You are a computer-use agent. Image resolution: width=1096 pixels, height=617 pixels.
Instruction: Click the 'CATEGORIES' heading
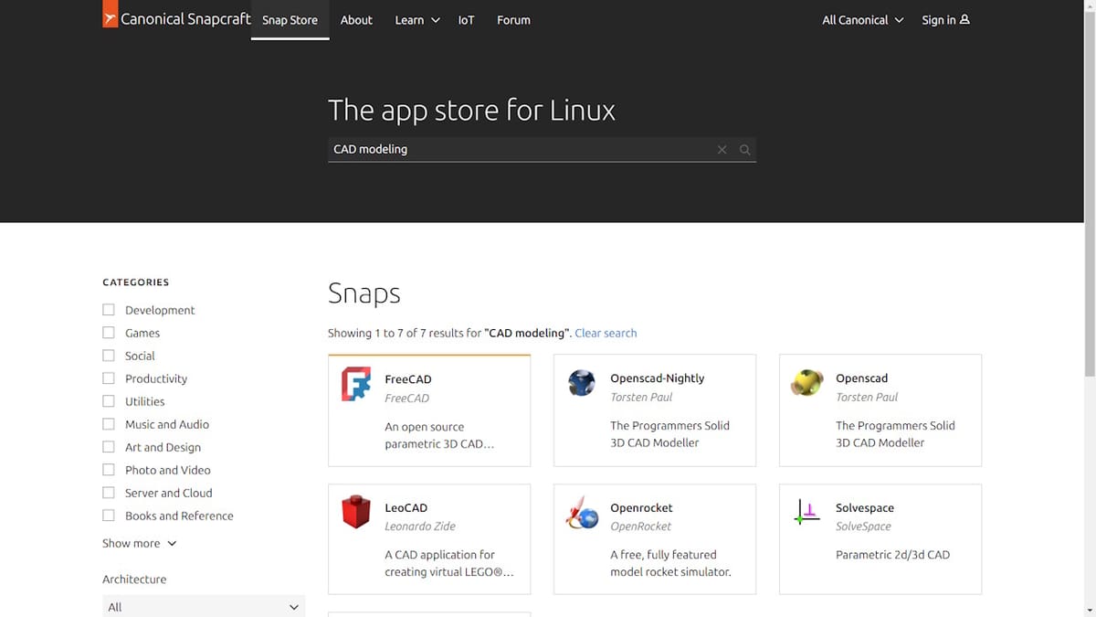point(135,282)
